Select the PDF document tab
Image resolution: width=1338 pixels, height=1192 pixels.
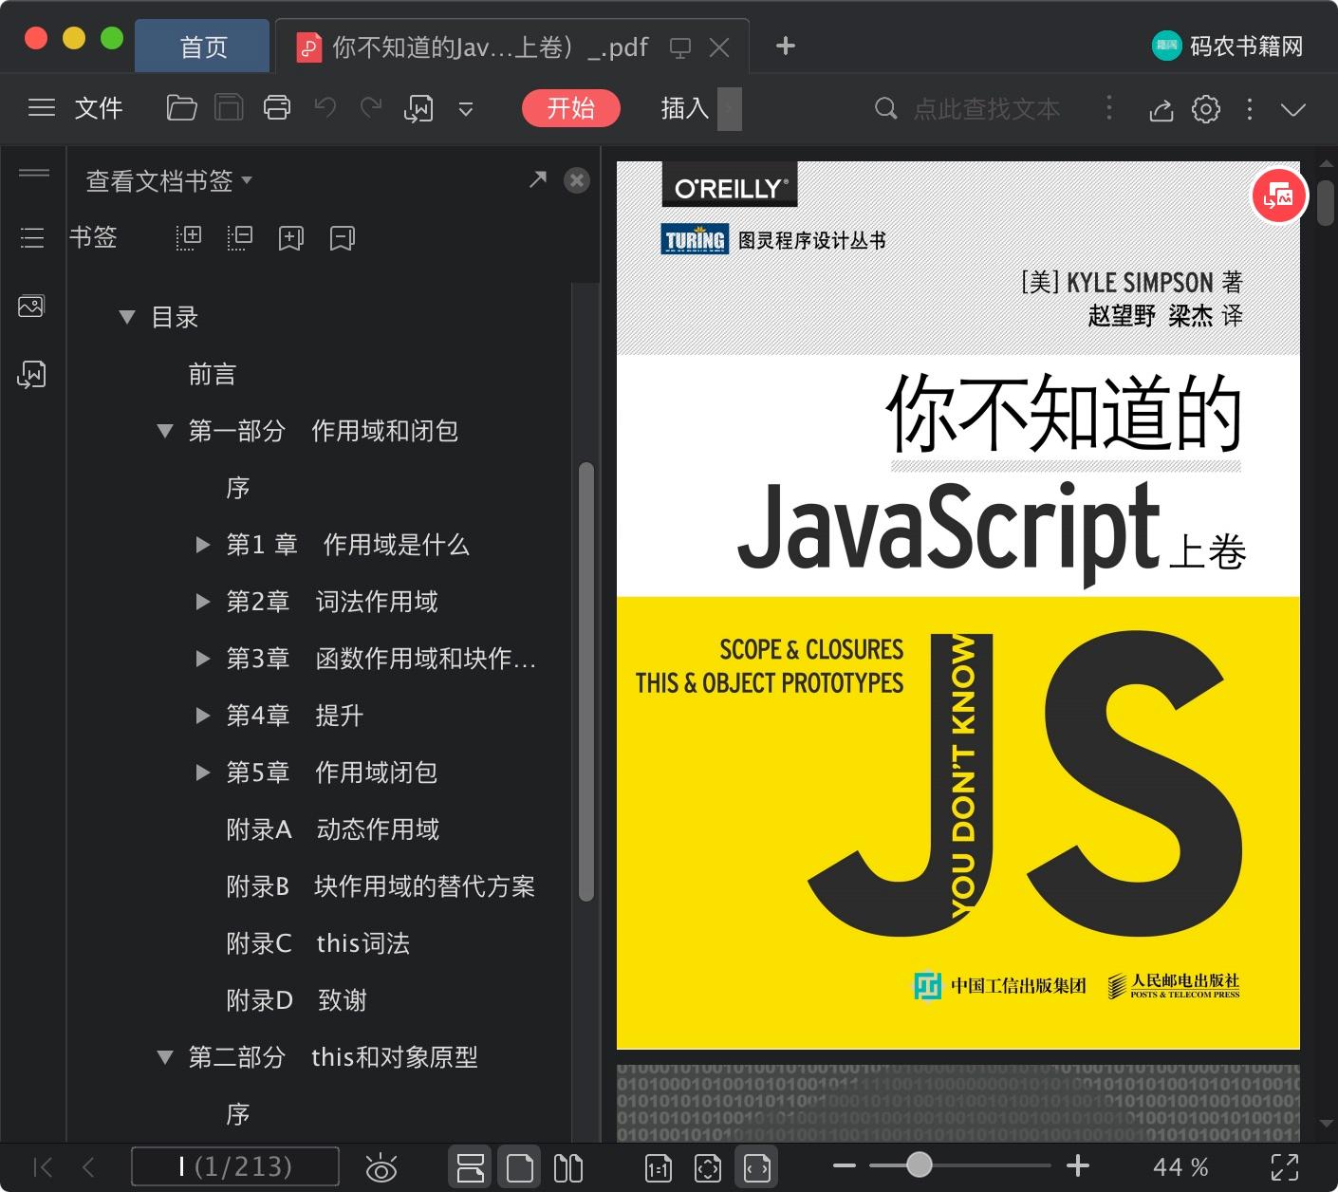tap(512, 47)
